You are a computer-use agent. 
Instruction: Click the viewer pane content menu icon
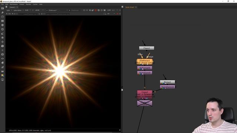[7, 7]
